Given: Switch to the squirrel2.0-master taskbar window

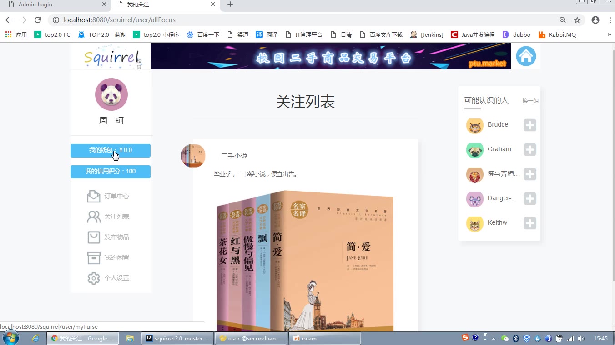Looking at the screenshot, I should 178,338.
